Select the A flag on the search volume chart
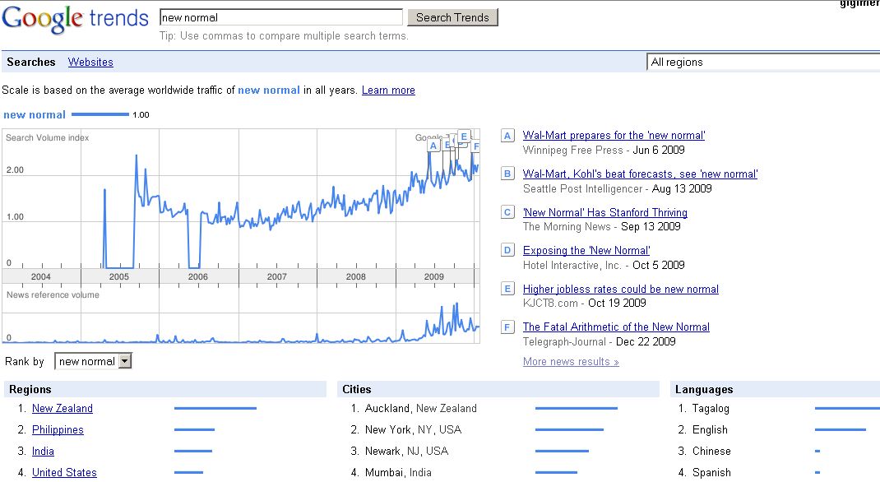 [433, 146]
